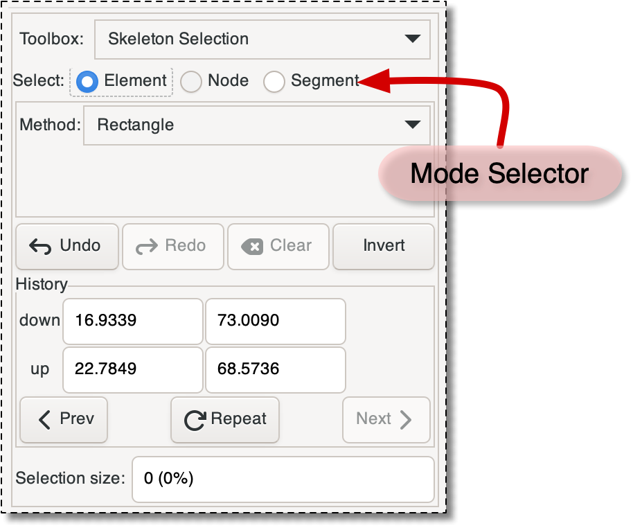This screenshot has height=528, width=633.
Task: Click the down coordinate field showing 16.9339
Action: [x=132, y=322]
